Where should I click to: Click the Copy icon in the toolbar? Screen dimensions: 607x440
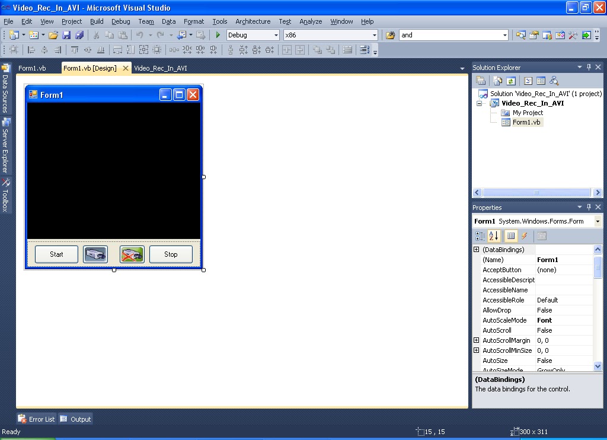click(110, 35)
